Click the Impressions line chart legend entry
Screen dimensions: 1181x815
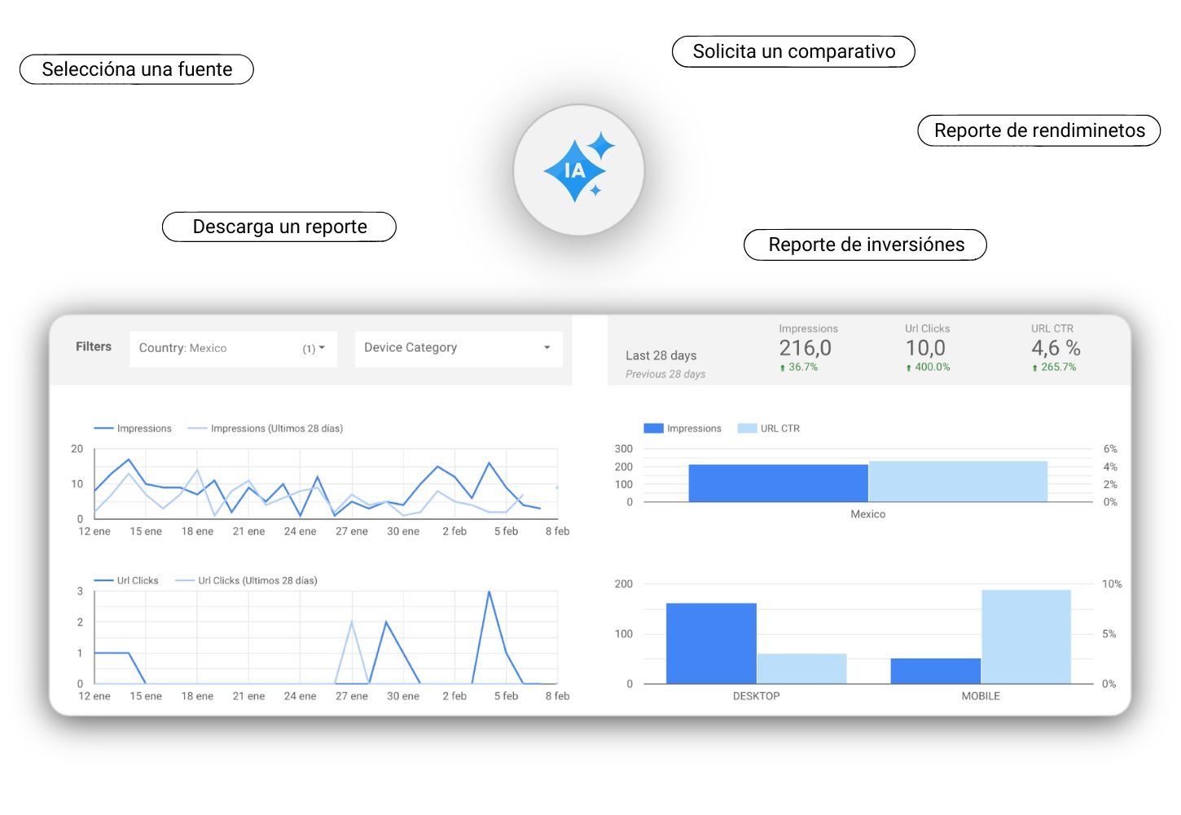(x=133, y=429)
